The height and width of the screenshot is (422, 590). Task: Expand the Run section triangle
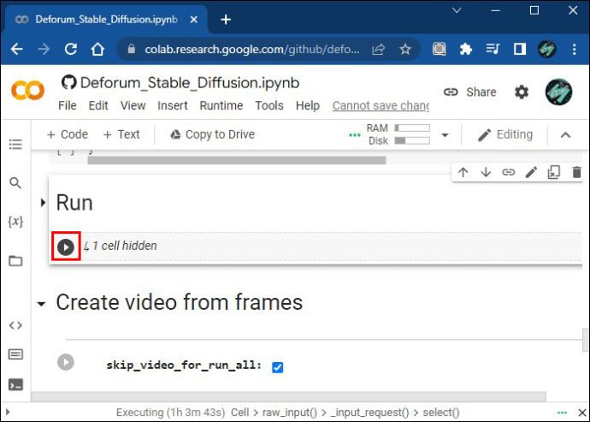click(43, 203)
